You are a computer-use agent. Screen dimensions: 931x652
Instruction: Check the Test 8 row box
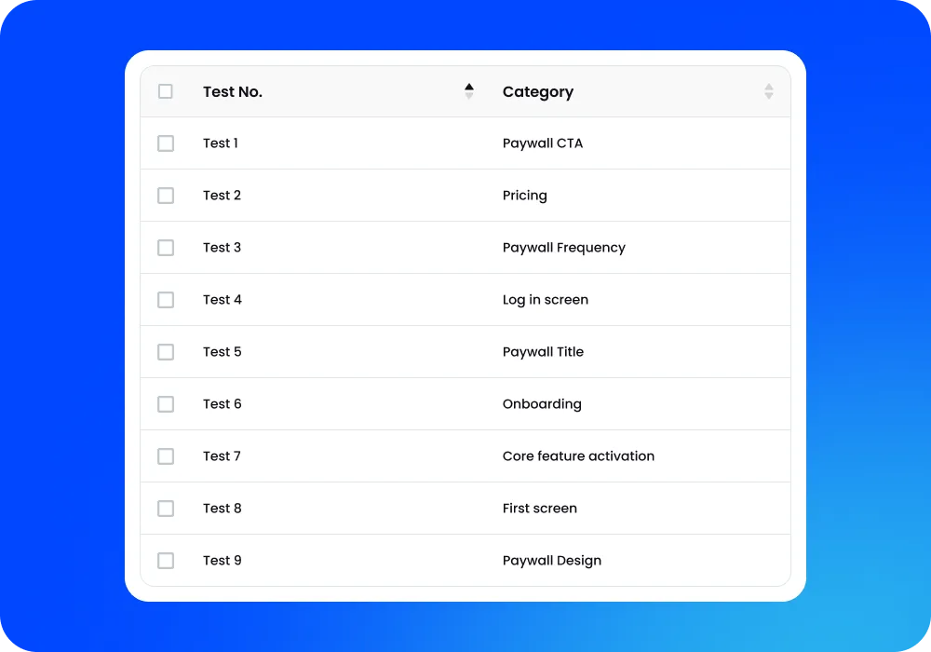[x=166, y=509]
